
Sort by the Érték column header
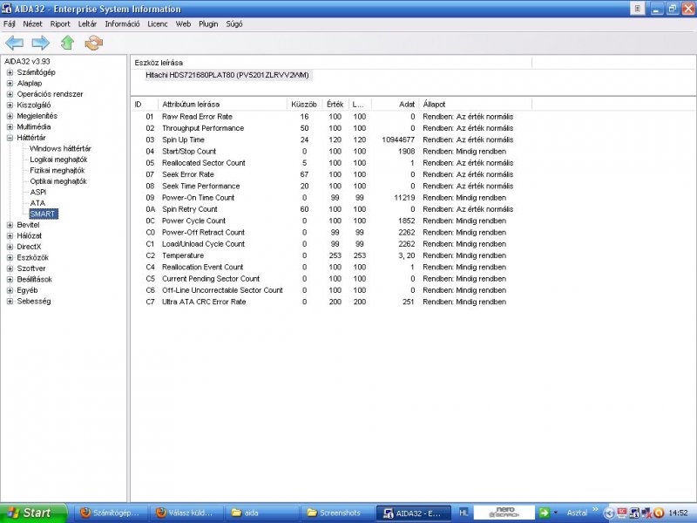335,104
